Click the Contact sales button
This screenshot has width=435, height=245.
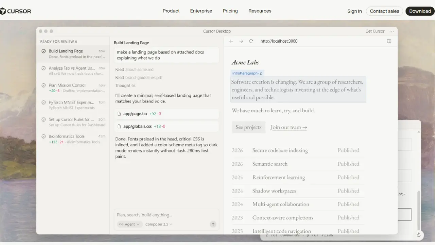384,11
